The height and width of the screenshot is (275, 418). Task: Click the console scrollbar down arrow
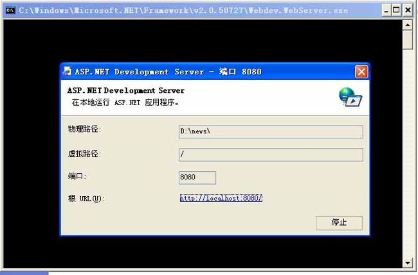pos(407,263)
